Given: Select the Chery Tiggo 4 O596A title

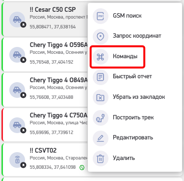Looking at the screenshot, I should (x=58, y=45).
